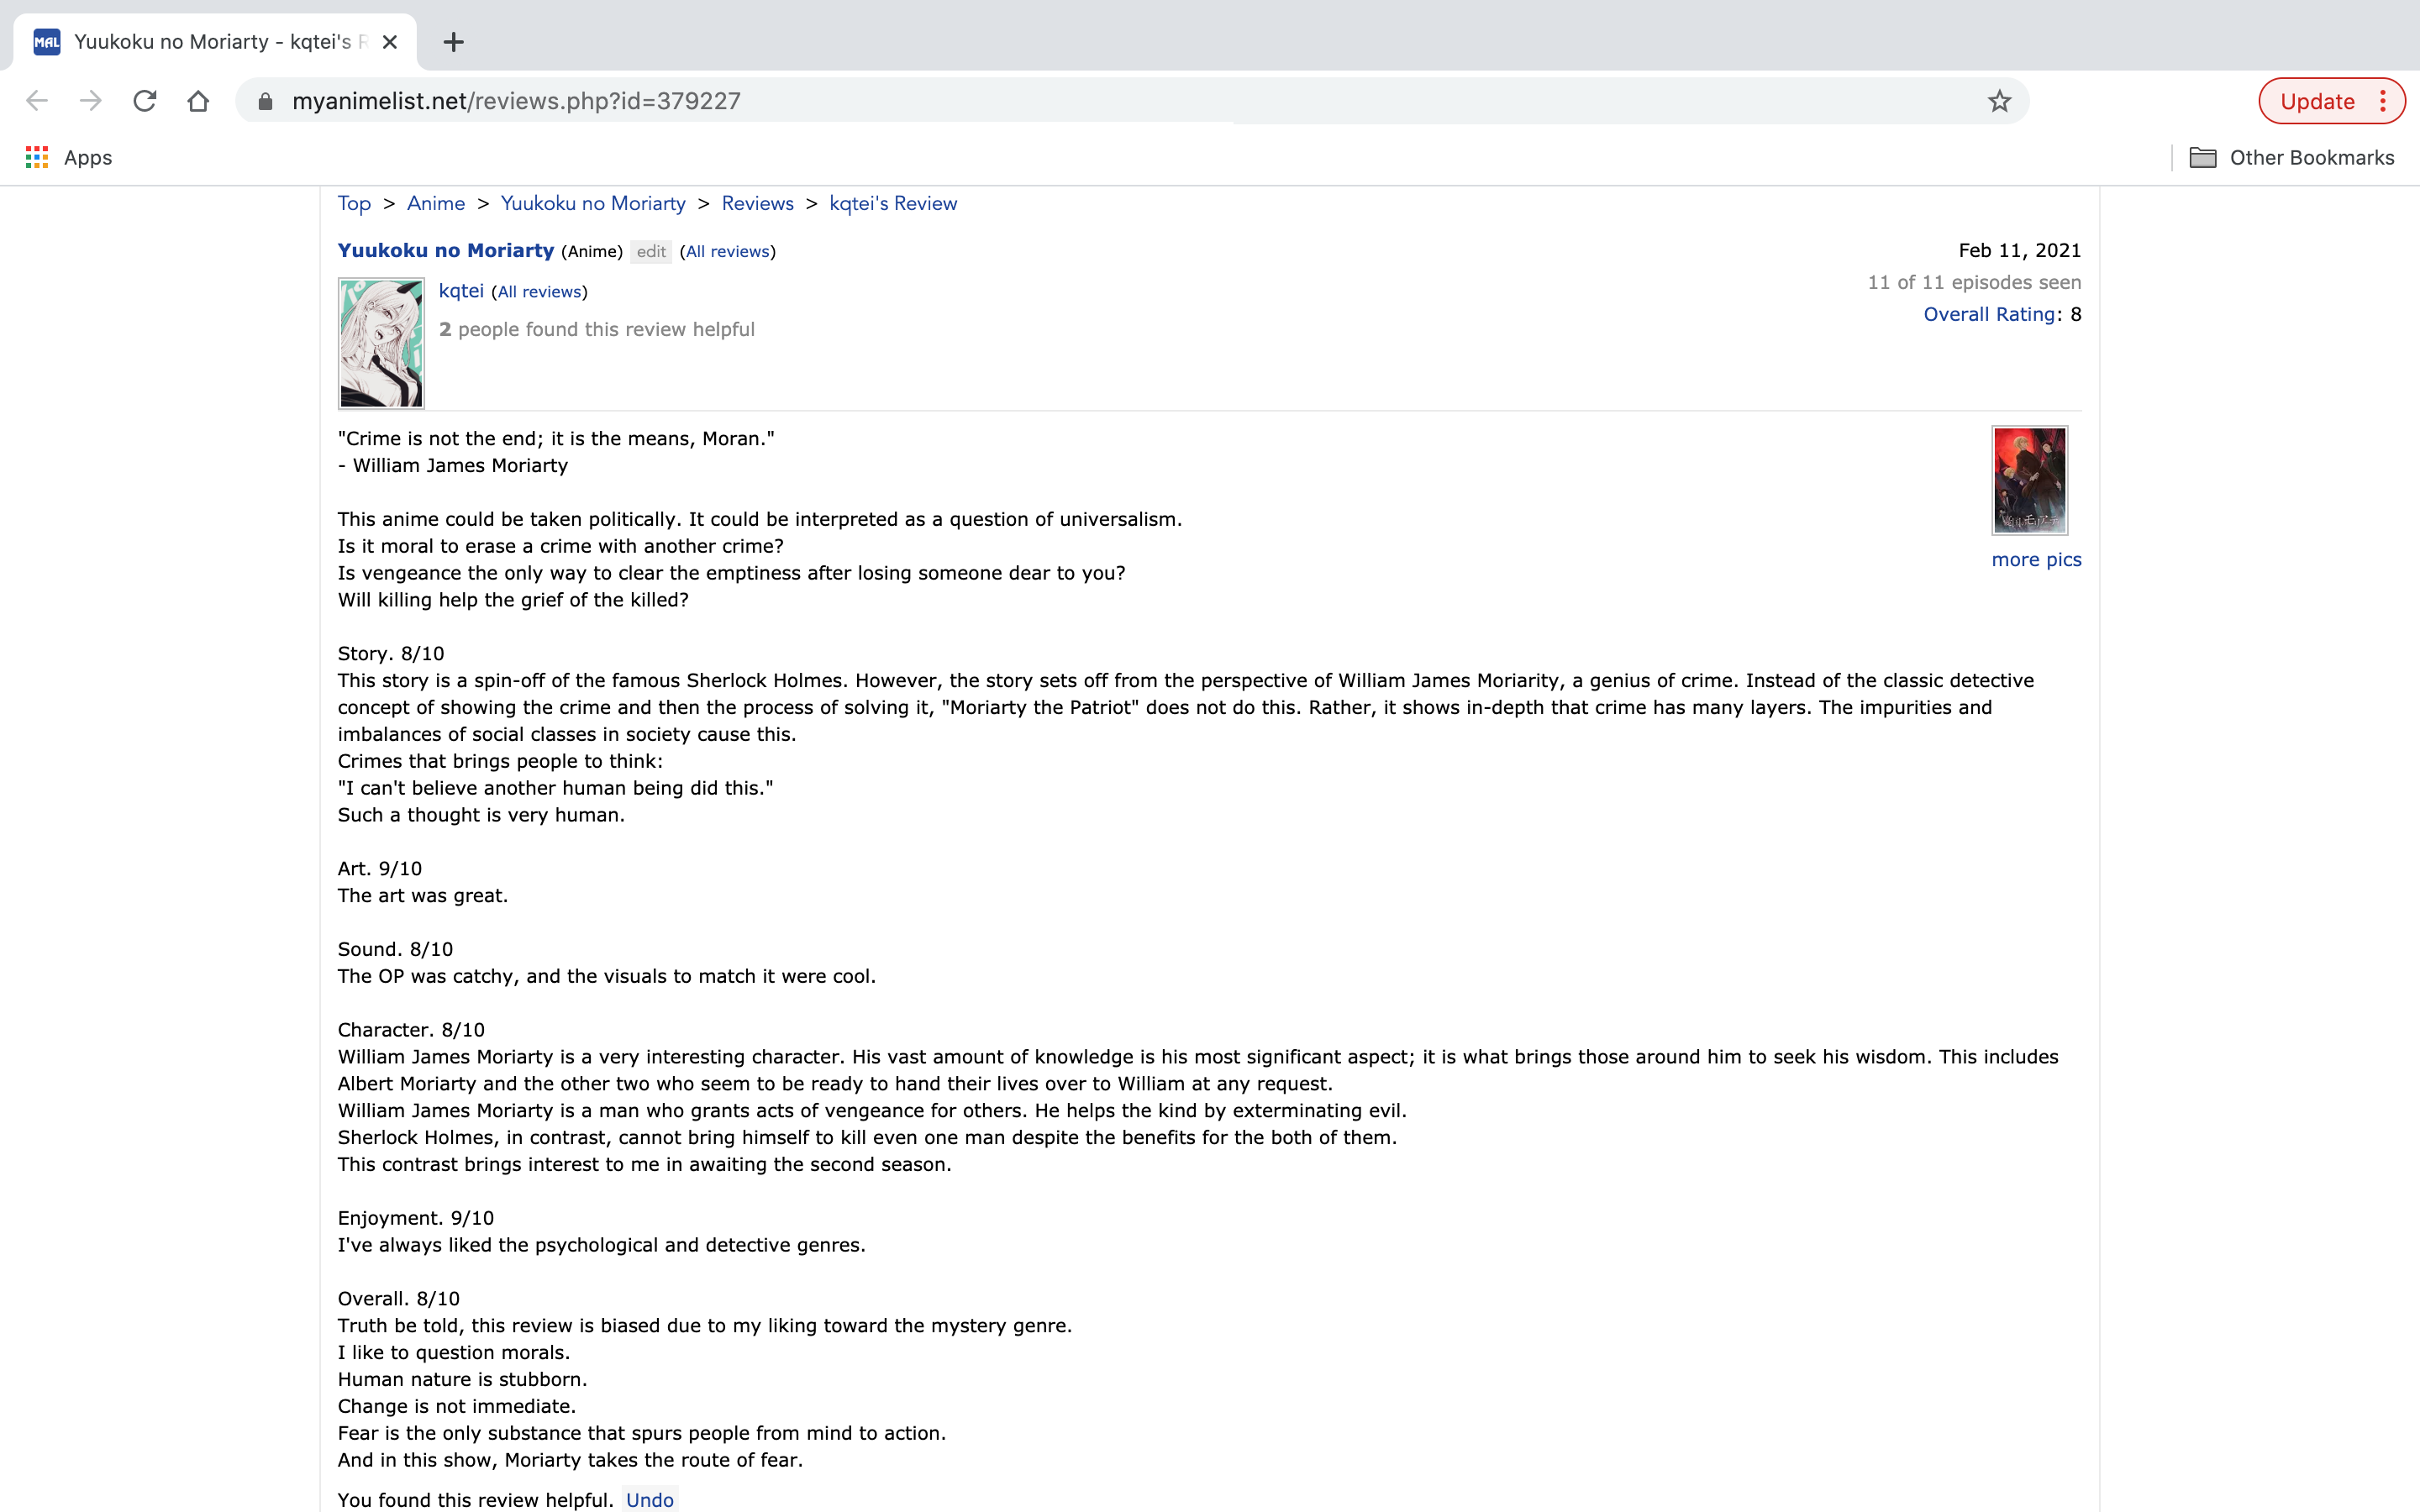Viewport: 2420px width, 1512px height.
Task: Open Yuukoku no Moriarty breadcrumb link
Action: coord(593,203)
